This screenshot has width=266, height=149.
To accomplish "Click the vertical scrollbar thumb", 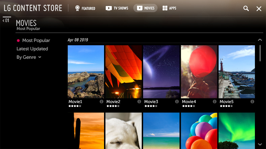I will (x=260, y=53).
